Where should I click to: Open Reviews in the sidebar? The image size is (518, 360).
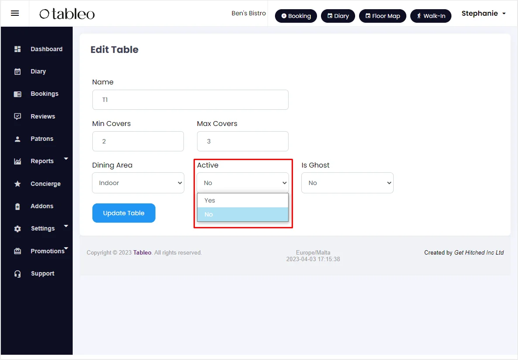click(x=43, y=116)
